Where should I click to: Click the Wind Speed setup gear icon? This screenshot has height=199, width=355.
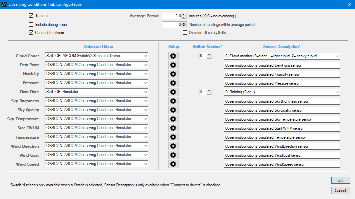click(x=173, y=164)
